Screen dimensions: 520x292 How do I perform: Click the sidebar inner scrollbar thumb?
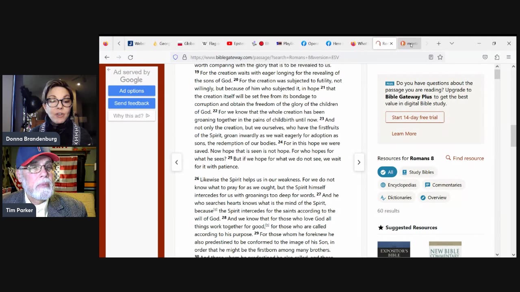click(497, 74)
